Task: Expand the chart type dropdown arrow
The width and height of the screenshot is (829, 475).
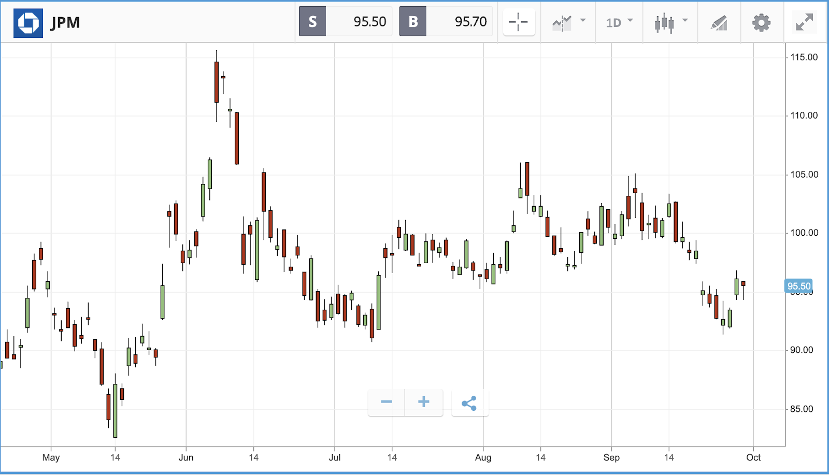Action: (685, 20)
